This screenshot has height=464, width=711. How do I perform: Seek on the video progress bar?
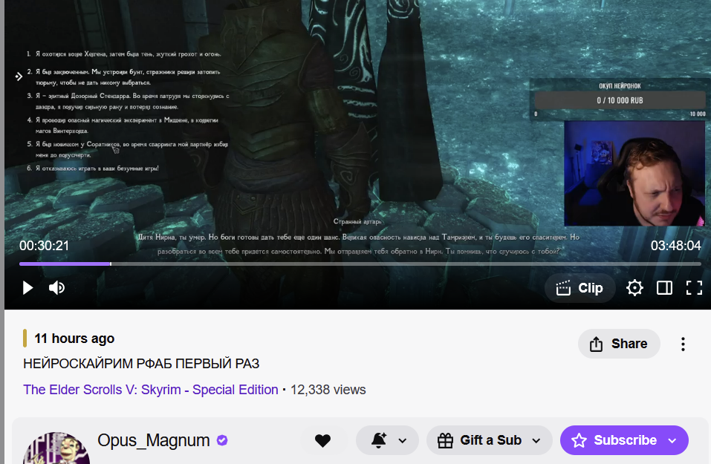click(x=360, y=264)
